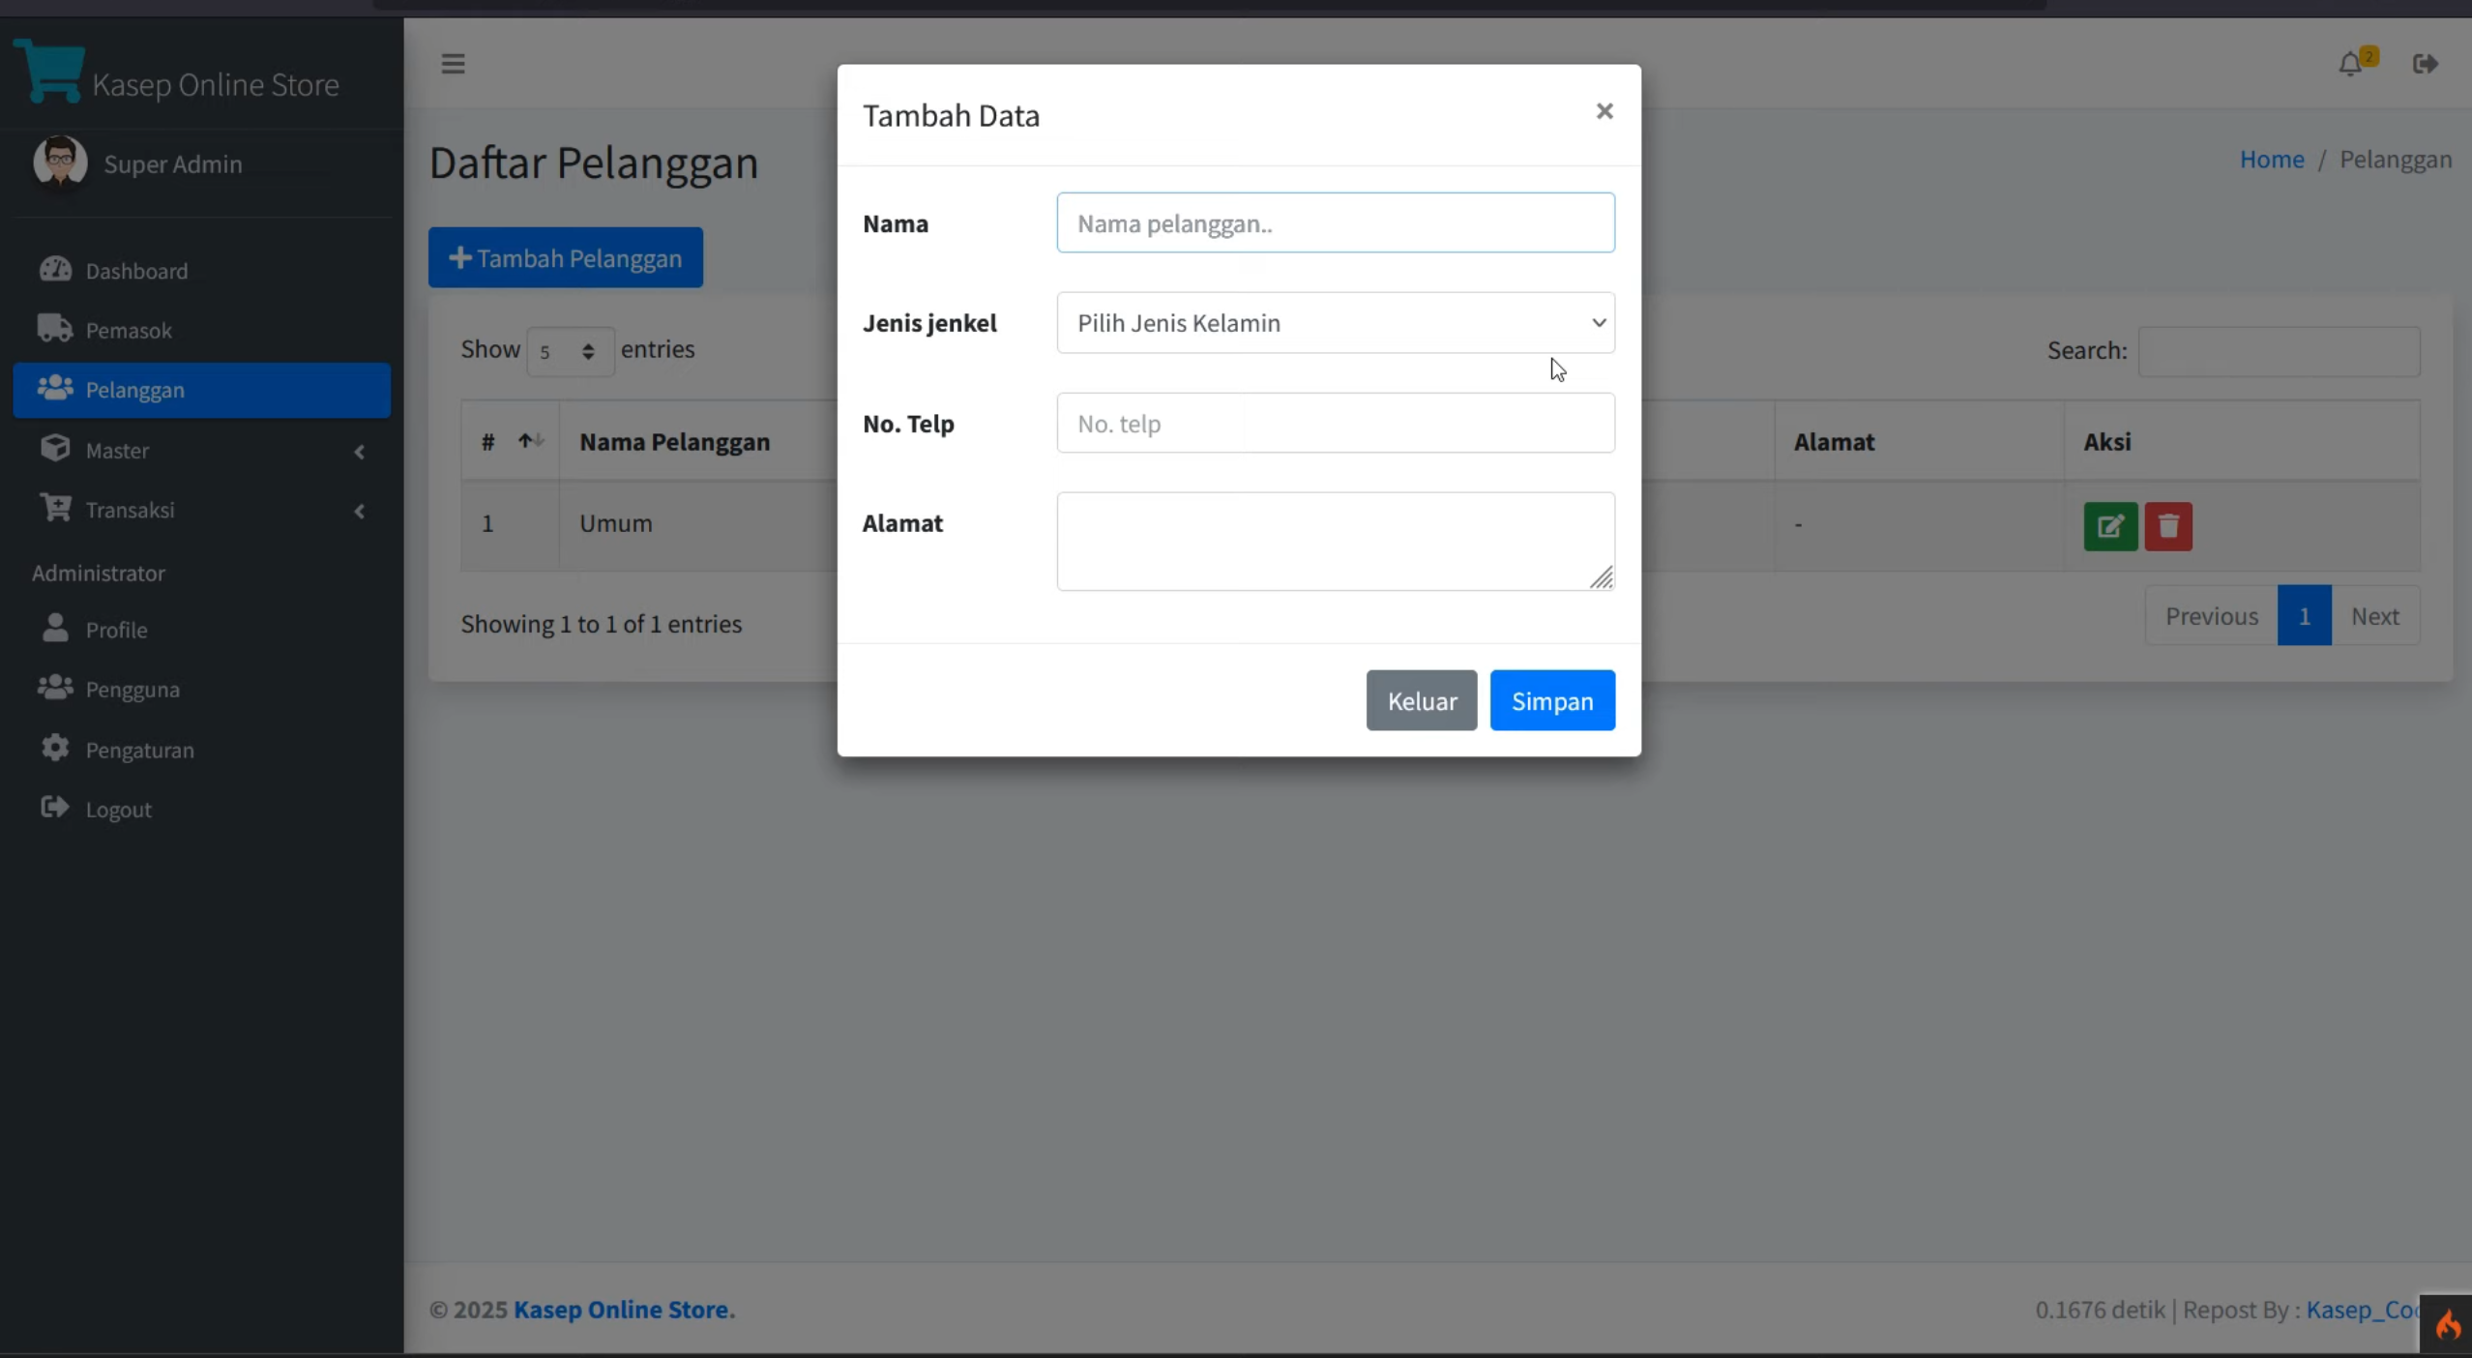Image resolution: width=2472 pixels, height=1358 pixels.
Task: Expand the Transaksi sidebar menu
Action: [x=202, y=510]
